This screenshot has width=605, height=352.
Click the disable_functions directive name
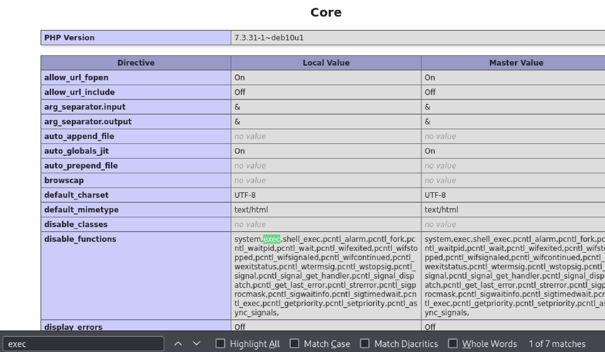pyautogui.click(x=80, y=239)
